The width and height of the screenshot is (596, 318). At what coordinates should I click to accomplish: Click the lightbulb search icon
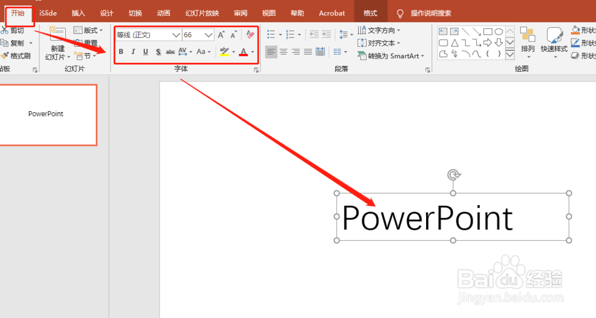coord(400,14)
